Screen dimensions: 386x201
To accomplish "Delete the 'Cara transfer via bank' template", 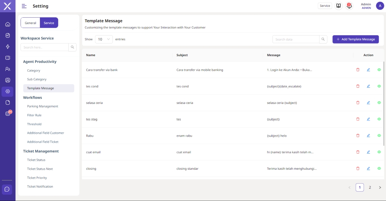I will point(358,70).
